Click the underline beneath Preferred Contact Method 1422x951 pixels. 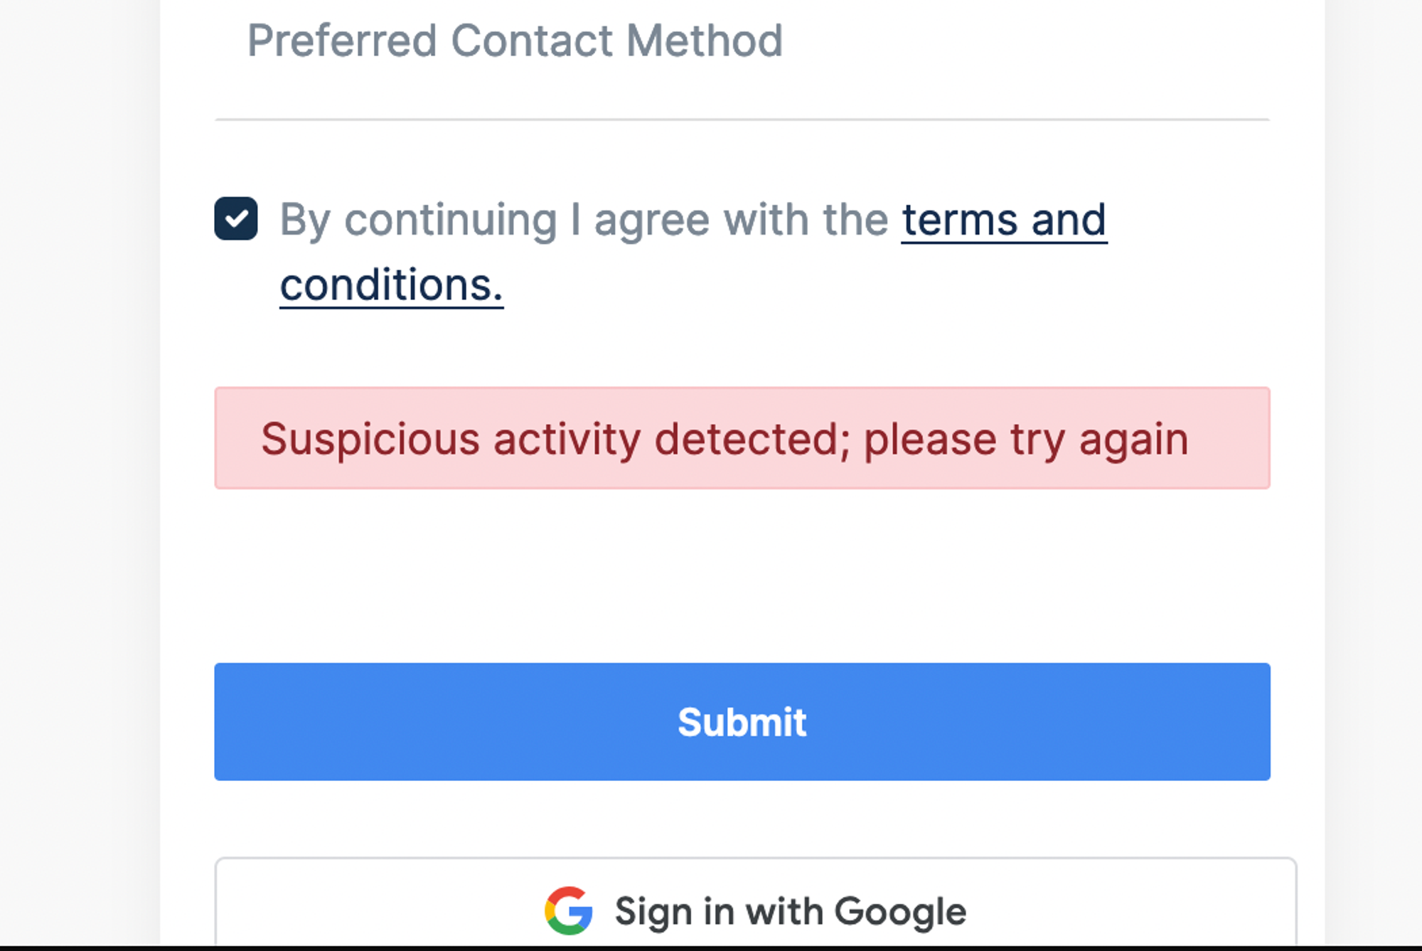coord(742,119)
